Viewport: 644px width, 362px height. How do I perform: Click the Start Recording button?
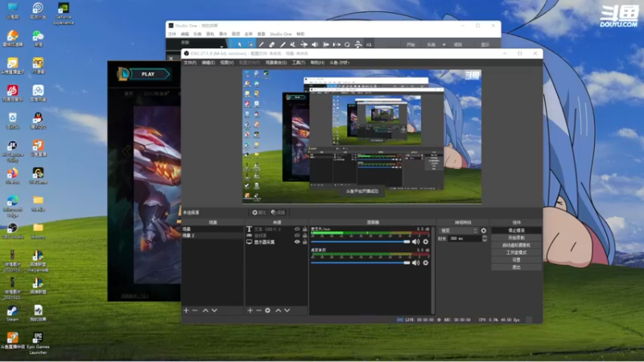pyautogui.click(x=516, y=238)
